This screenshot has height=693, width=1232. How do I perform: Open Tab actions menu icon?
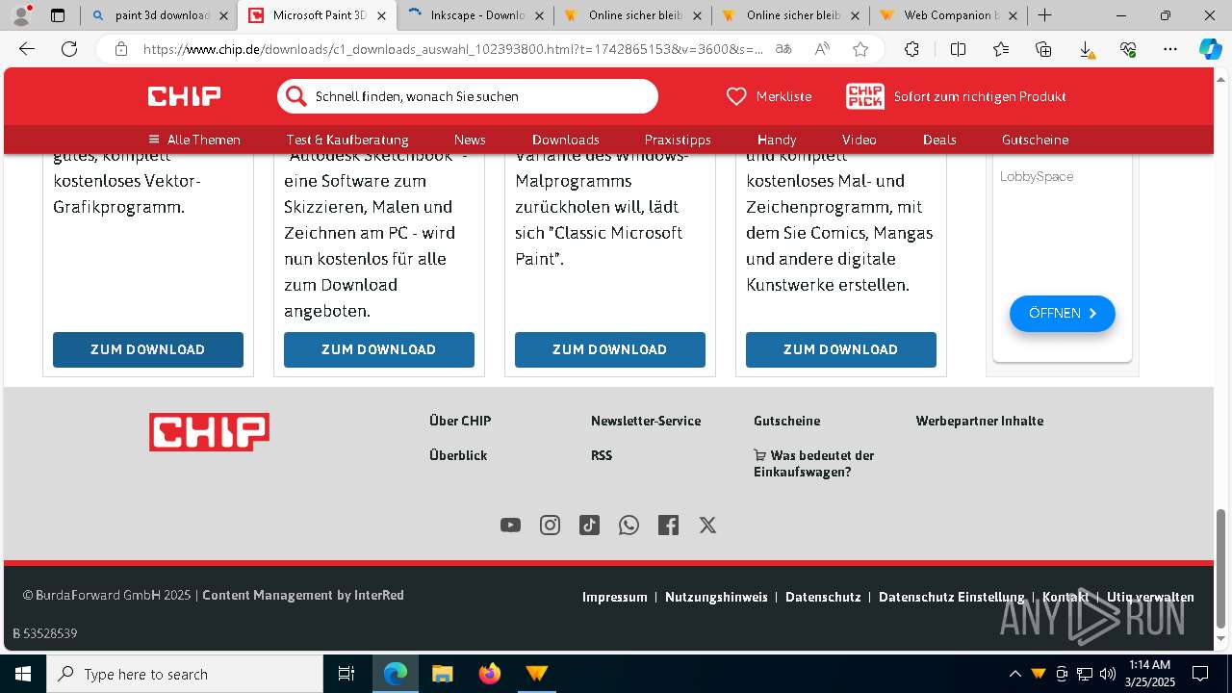tap(58, 15)
